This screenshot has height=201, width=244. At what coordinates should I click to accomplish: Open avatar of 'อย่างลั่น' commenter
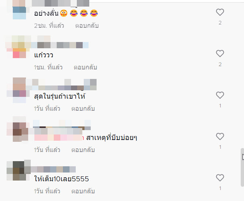(x=19, y=10)
